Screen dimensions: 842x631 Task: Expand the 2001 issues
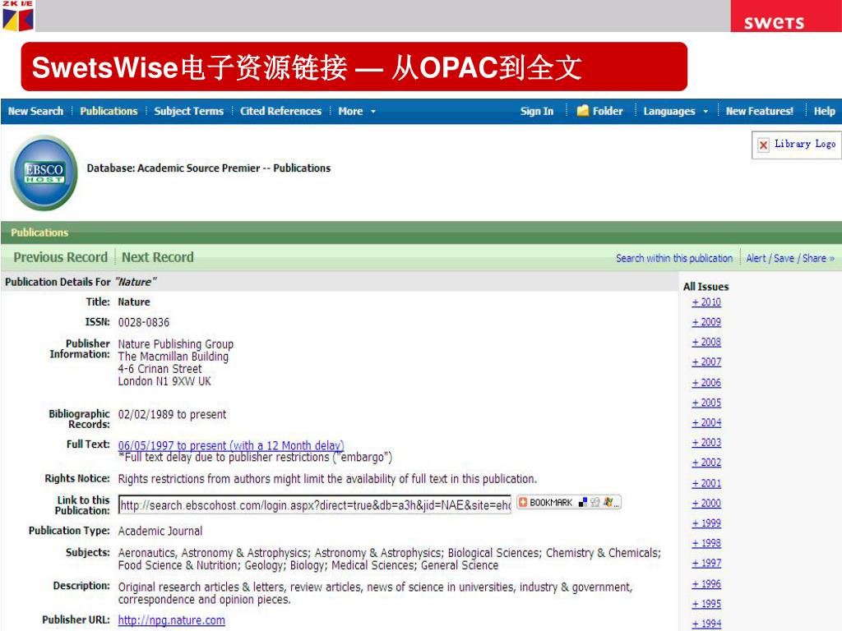click(706, 483)
